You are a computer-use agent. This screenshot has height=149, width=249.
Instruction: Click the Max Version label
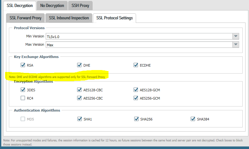(35, 44)
